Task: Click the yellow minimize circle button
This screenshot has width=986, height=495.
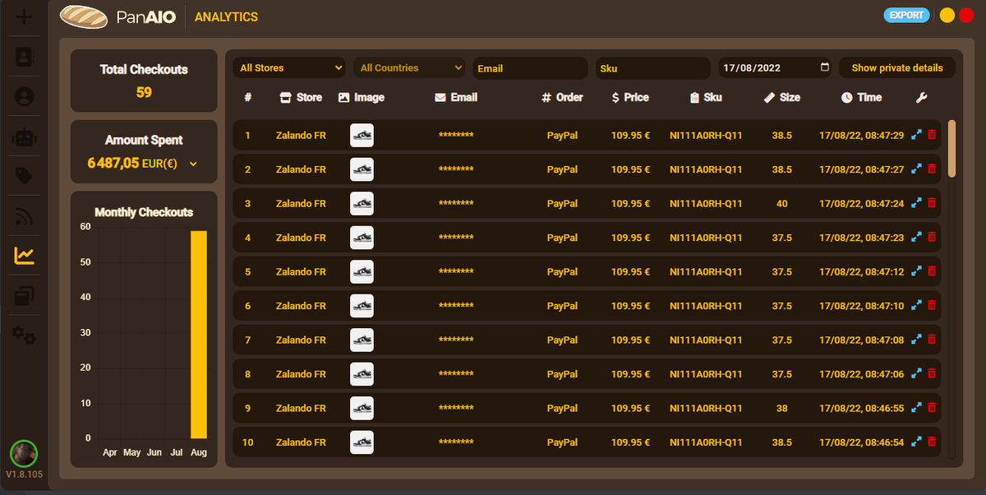Action: click(x=947, y=15)
